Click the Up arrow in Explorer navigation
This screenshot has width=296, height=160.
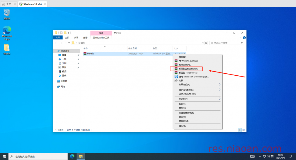(x=69, y=43)
